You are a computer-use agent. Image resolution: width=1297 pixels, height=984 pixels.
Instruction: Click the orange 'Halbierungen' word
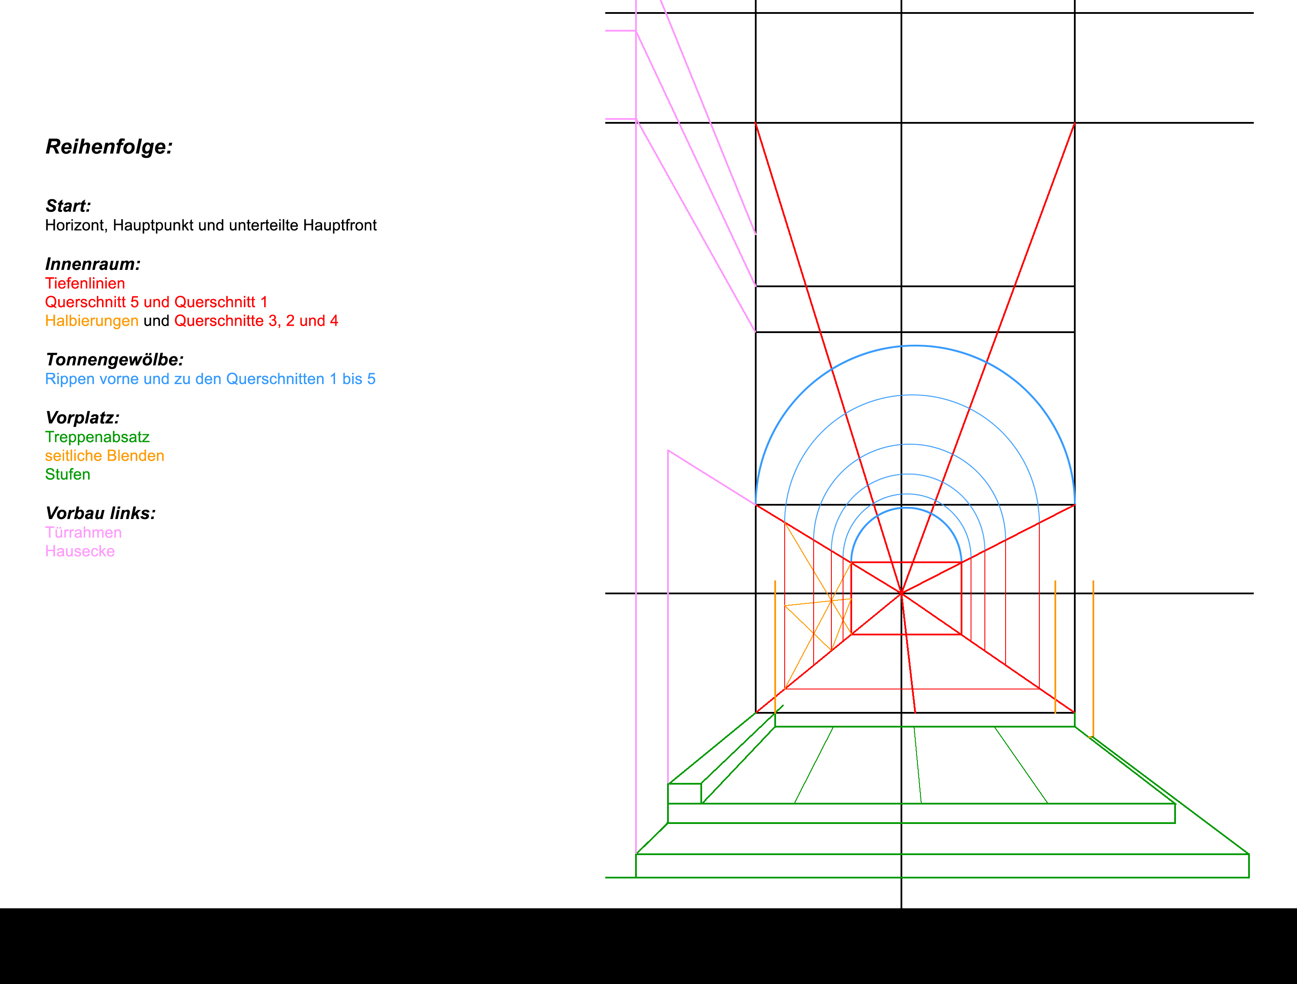pos(92,321)
